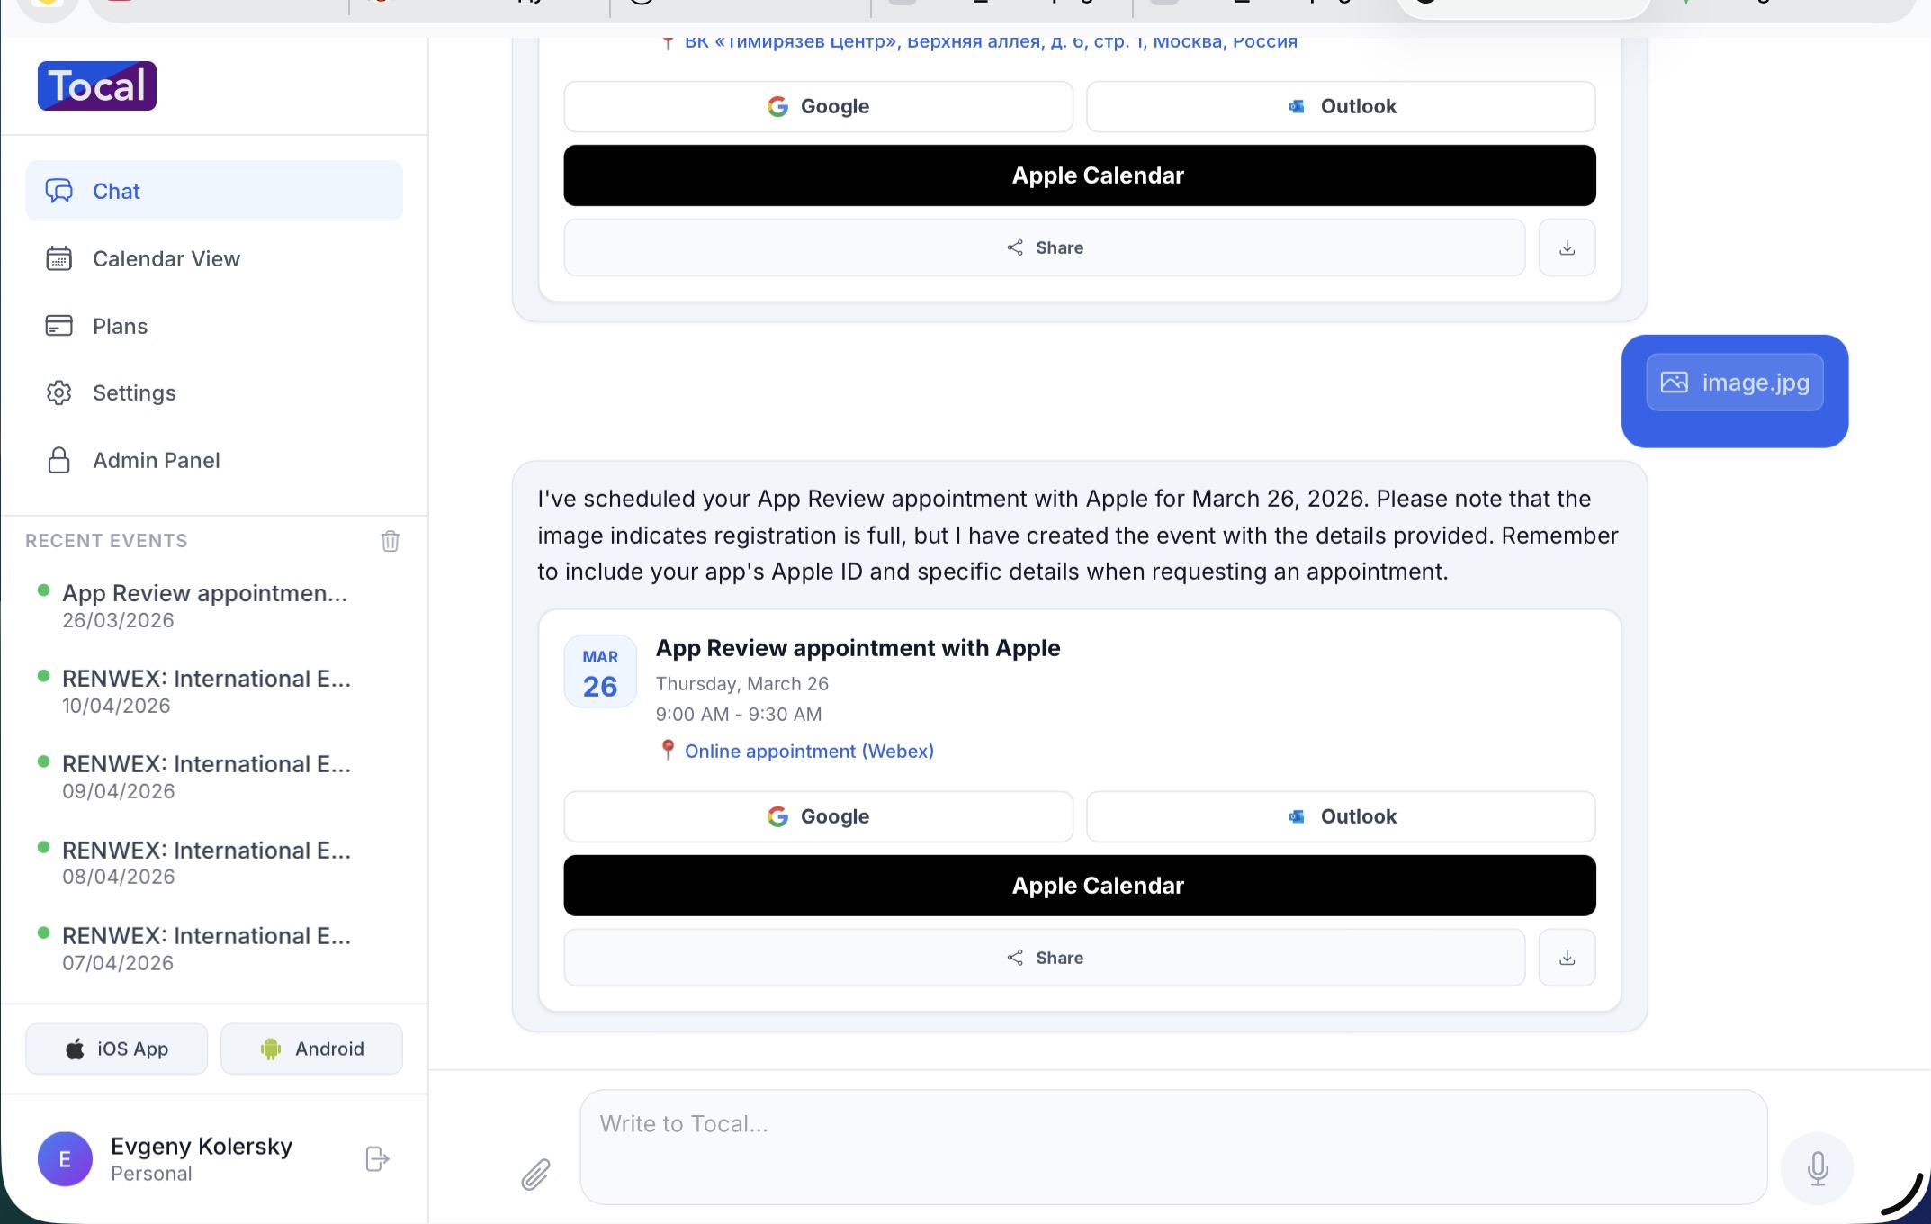1931x1224 pixels.
Task: Click the Evgeny Kolersky avatar
Action: (x=65, y=1159)
